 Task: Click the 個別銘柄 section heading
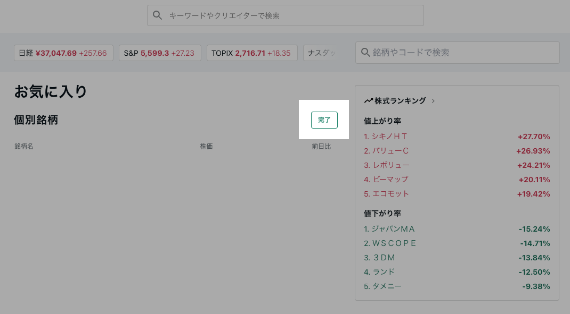[36, 120]
